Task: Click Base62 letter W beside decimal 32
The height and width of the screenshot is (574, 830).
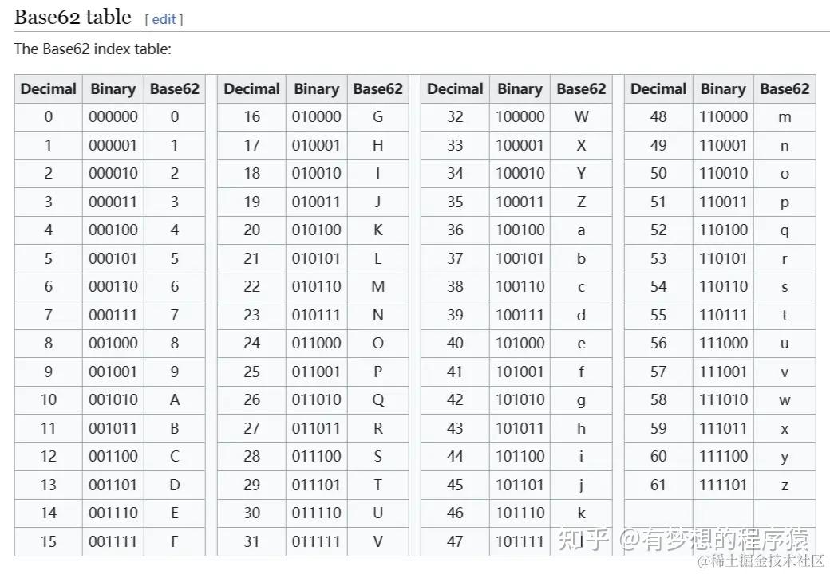Action: (581, 116)
